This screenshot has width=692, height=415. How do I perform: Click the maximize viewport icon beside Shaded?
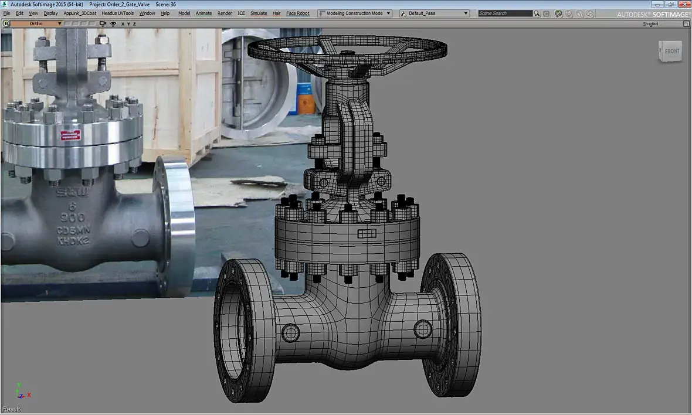[686, 24]
